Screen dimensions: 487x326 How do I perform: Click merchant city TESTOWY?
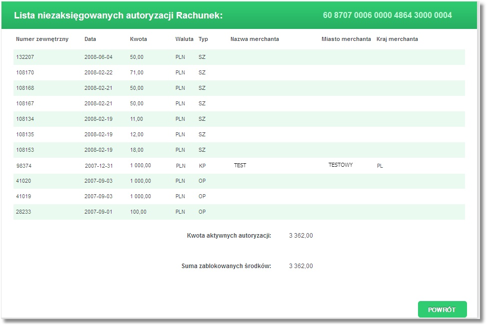(340, 165)
